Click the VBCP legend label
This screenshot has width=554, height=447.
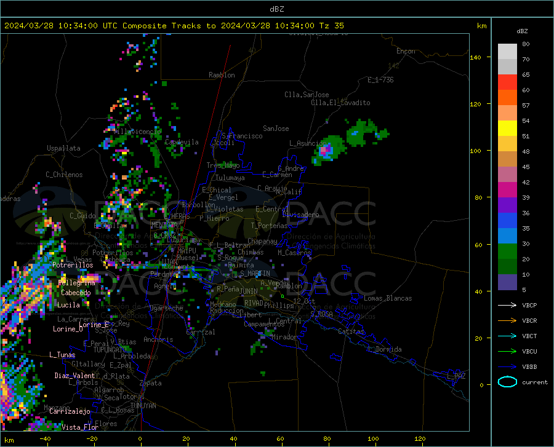(x=529, y=305)
